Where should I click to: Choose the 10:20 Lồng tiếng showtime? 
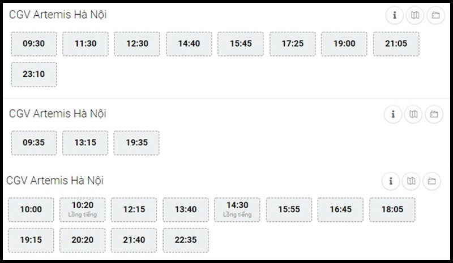(x=83, y=210)
